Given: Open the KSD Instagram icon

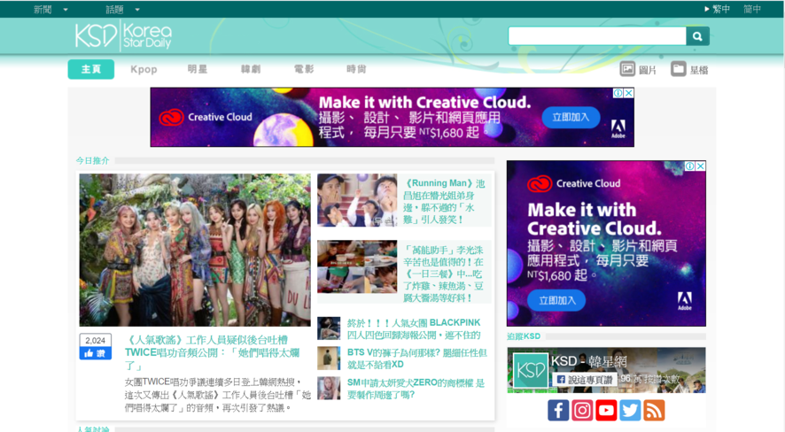Looking at the screenshot, I should 582,411.
